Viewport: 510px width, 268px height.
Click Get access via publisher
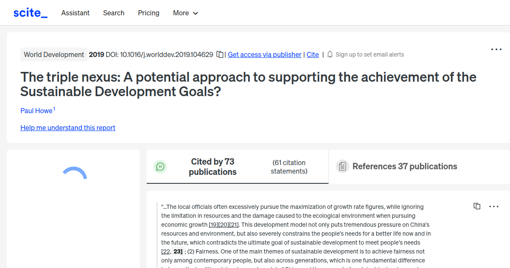click(x=264, y=54)
